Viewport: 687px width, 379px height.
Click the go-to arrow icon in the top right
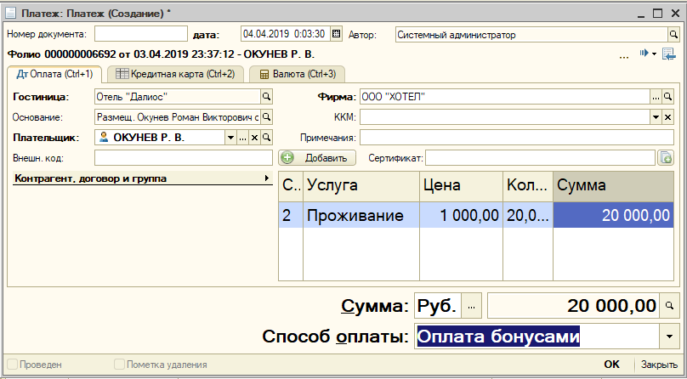pyautogui.click(x=644, y=54)
